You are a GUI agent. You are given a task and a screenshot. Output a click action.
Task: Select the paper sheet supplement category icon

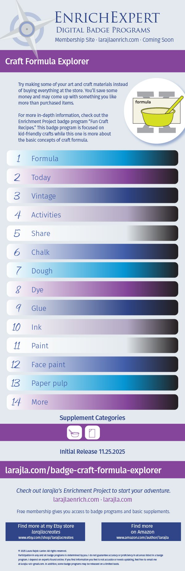[92, 432]
